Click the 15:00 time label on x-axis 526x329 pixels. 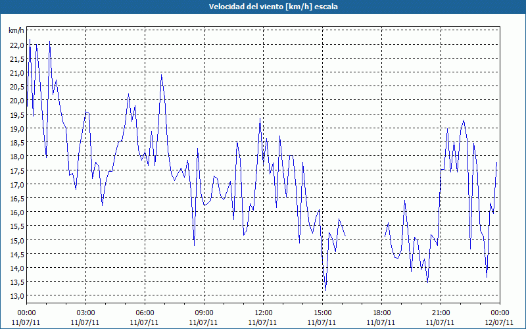click(x=322, y=313)
